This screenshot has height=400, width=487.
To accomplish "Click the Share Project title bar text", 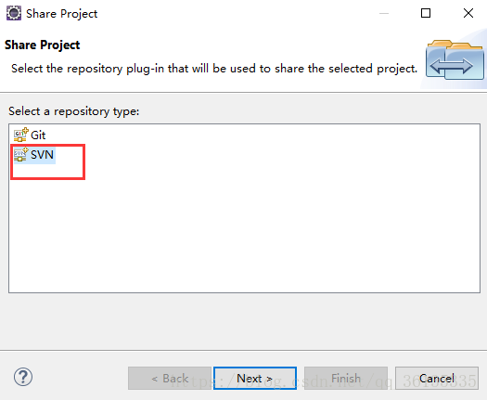I will [62, 13].
